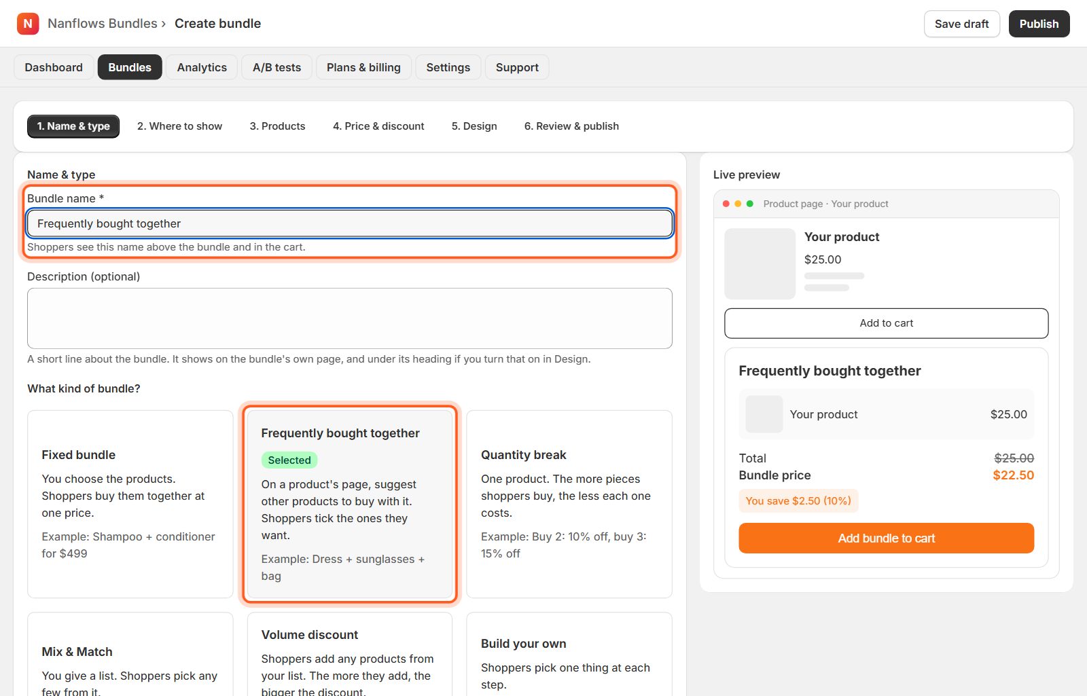Click the green 'Selected' badge
Image resolution: width=1087 pixels, height=696 pixels.
click(289, 460)
